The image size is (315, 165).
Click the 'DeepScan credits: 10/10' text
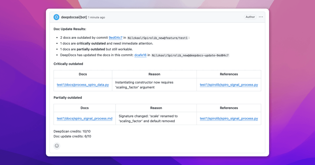(x=72, y=131)
